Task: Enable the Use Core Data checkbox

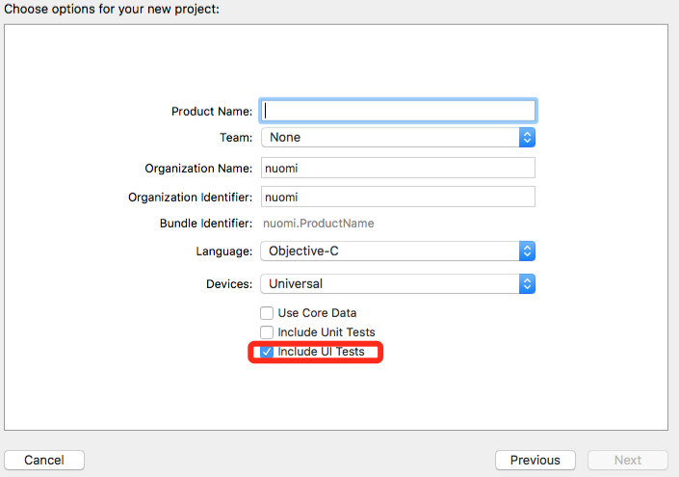Action: click(x=267, y=313)
